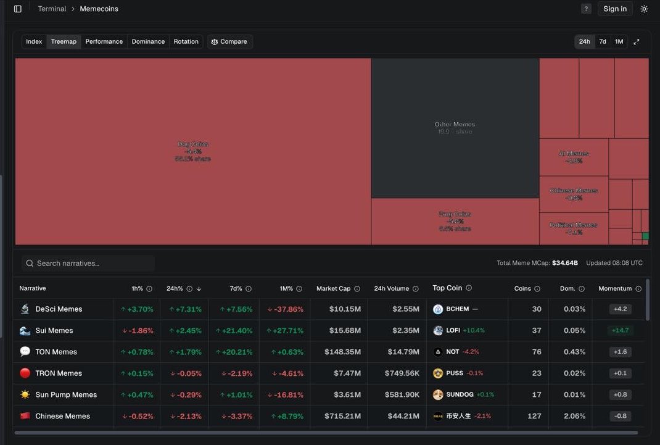Image resolution: width=660 pixels, height=445 pixels.
Task: Click the Coins column info icon
Action: coord(537,289)
